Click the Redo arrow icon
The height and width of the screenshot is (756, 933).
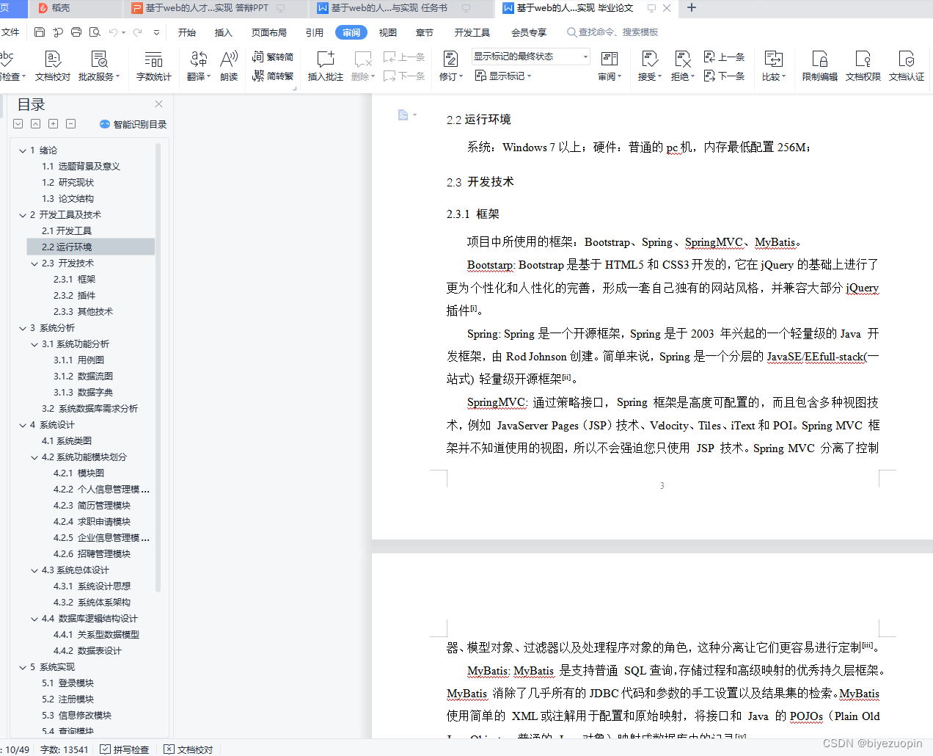point(137,32)
